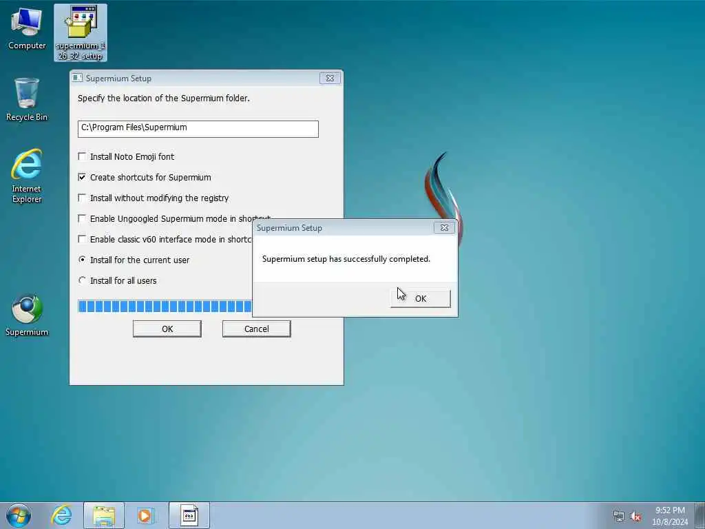Image resolution: width=705 pixels, height=529 pixels.
Task: Enable Install Noto Emoji font checkbox
Action: pyautogui.click(x=82, y=156)
